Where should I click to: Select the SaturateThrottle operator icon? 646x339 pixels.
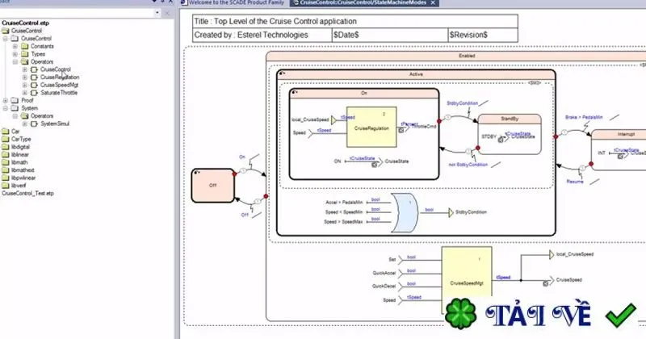(x=34, y=93)
